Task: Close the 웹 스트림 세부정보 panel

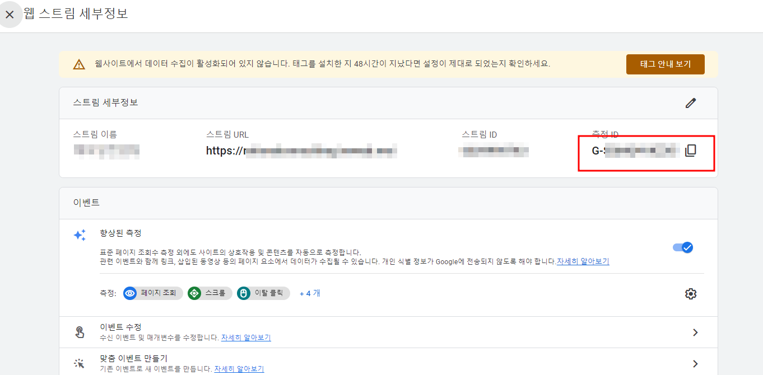Action: [10, 15]
